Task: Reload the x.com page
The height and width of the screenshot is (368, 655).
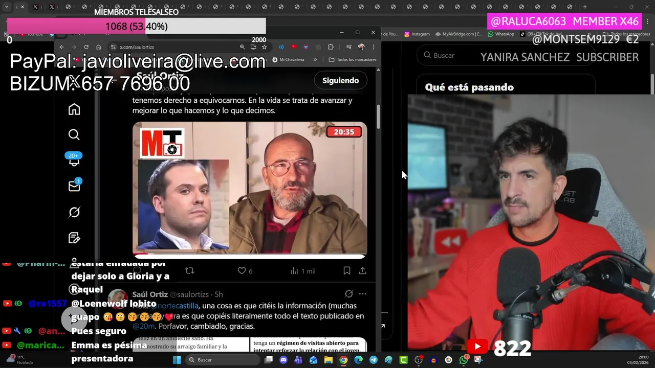Action: coord(86,47)
